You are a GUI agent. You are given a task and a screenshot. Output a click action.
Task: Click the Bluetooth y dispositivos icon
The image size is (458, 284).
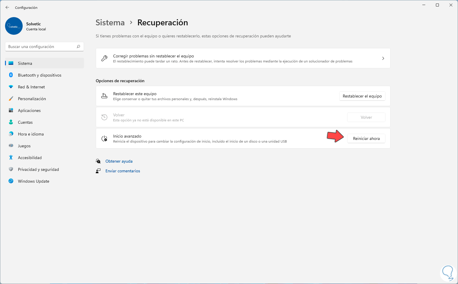(x=11, y=75)
